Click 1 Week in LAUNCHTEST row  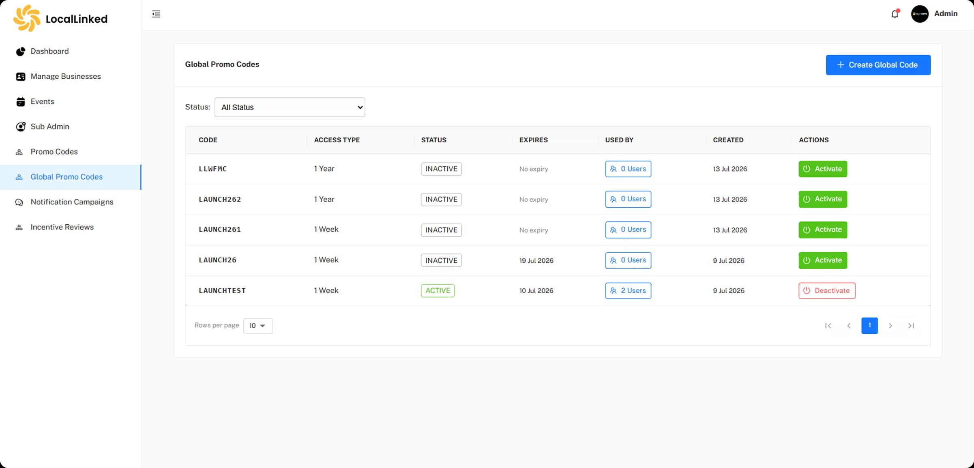pos(326,290)
